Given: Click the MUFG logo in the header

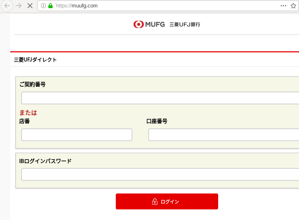Looking at the screenshot, I should tap(149, 24).
